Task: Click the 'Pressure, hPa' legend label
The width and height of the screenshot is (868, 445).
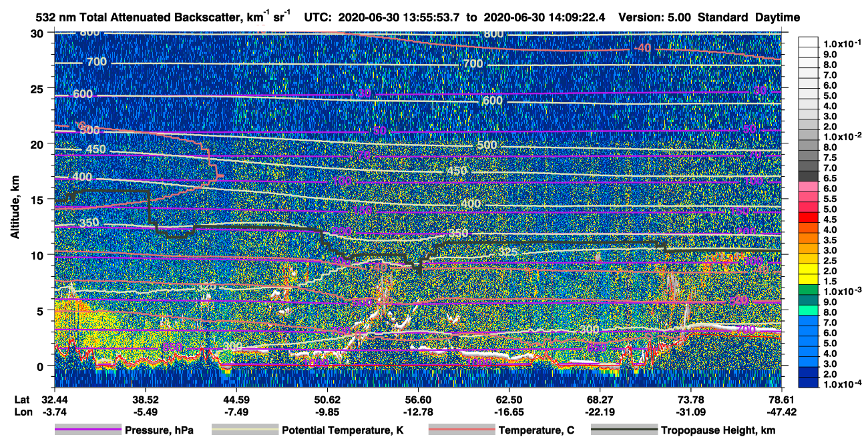Action: point(159,430)
